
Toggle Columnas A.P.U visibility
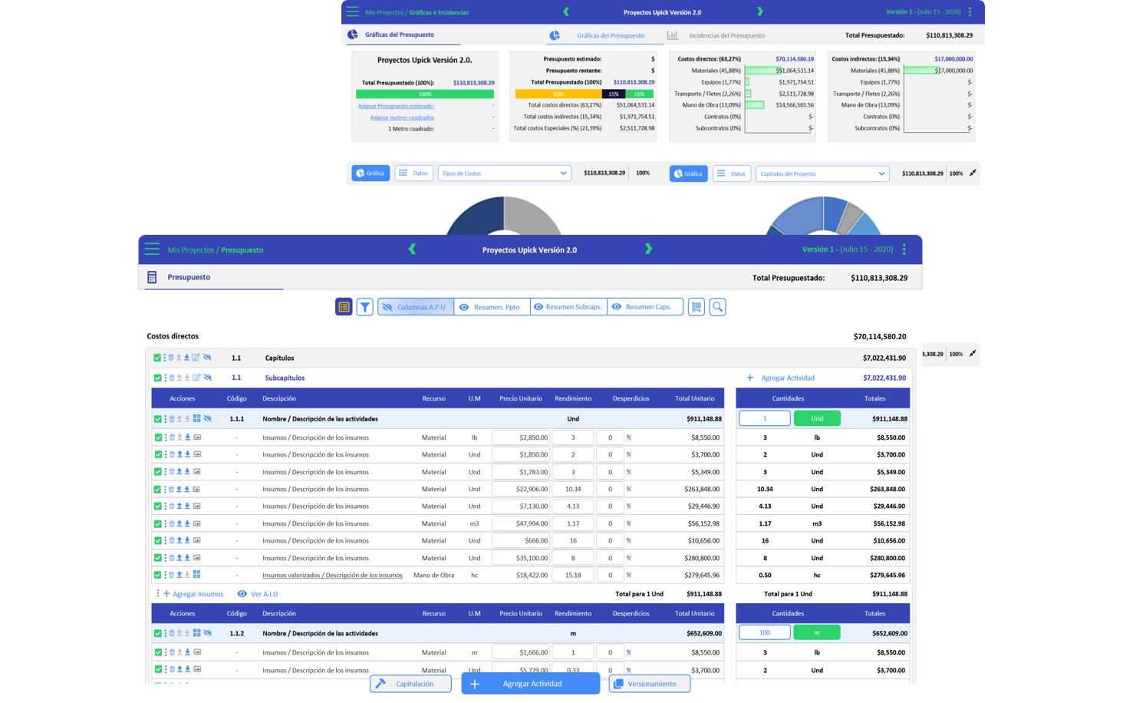pyautogui.click(x=415, y=307)
